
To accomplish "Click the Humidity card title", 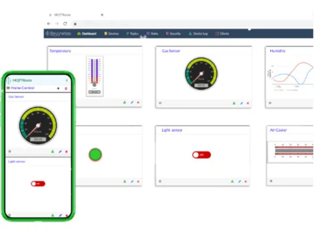I will pyautogui.click(x=277, y=51).
